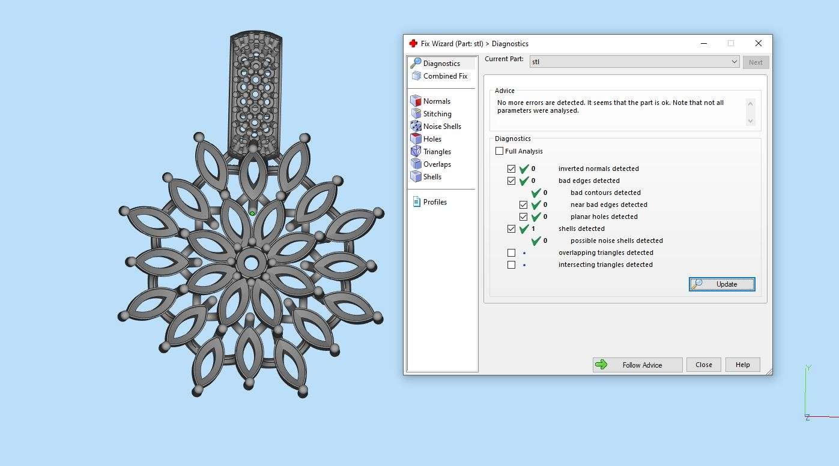
Task: Open Help for Fix Wizard
Action: pyautogui.click(x=742, y=365)
